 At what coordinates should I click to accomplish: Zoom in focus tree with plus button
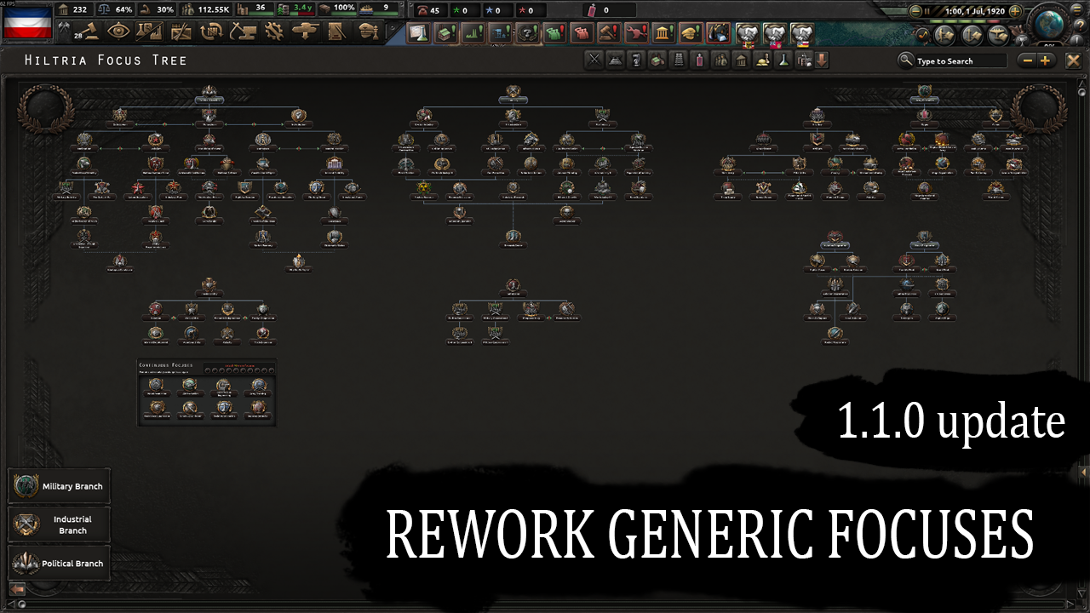tap(1046, 60)
